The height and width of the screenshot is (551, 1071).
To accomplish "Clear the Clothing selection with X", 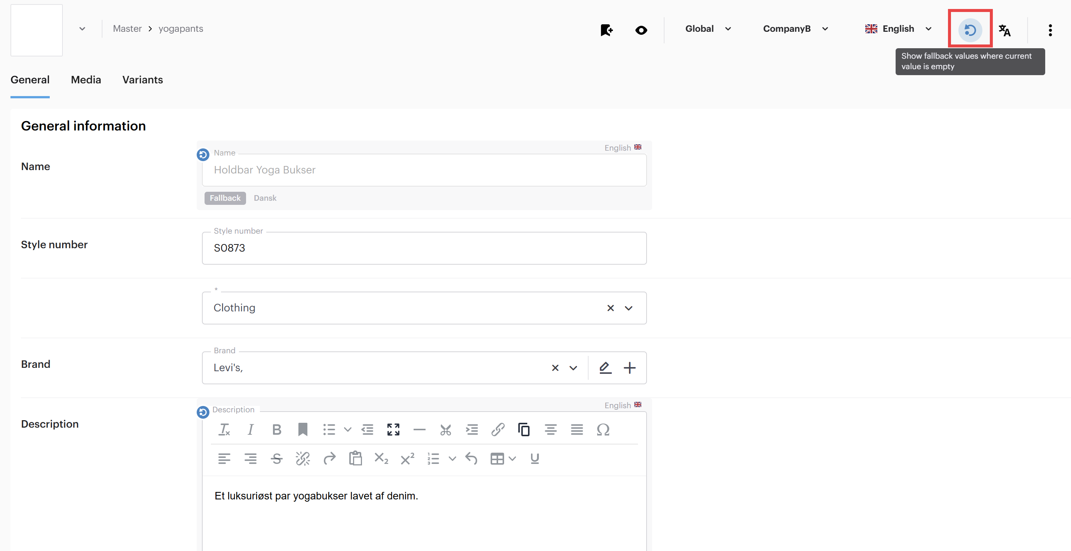I will 610,308.
